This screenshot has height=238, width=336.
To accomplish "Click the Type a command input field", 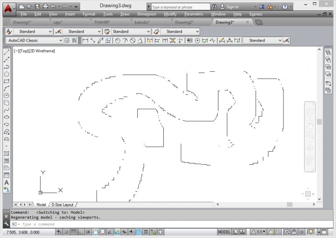I will (171, 224).
